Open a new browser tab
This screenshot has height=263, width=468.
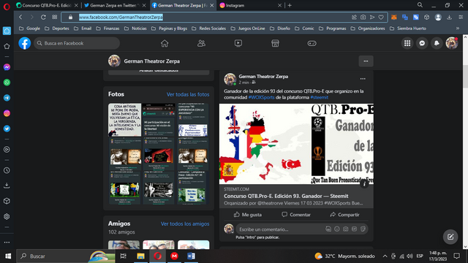click(290, 5)
